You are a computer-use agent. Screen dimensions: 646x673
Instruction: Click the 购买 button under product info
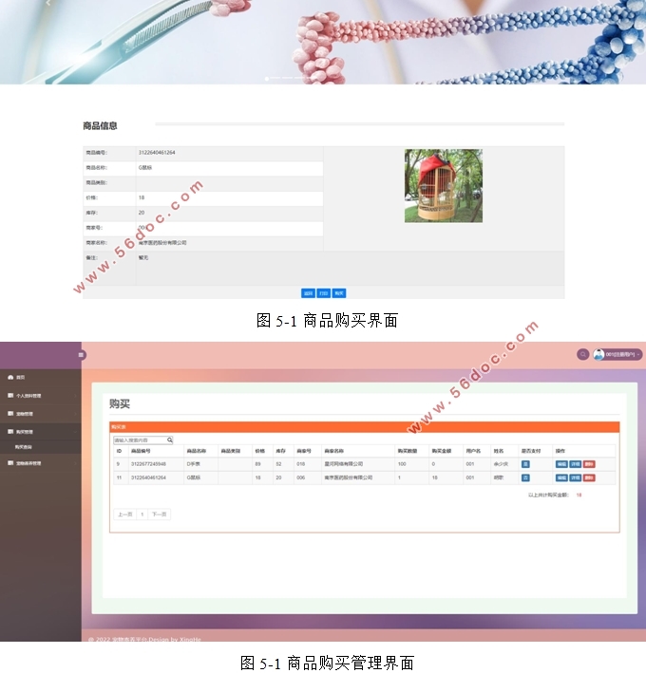[x=339, y=293]
